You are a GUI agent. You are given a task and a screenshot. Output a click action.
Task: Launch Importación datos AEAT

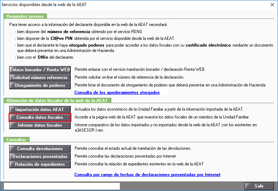point(40,110)
